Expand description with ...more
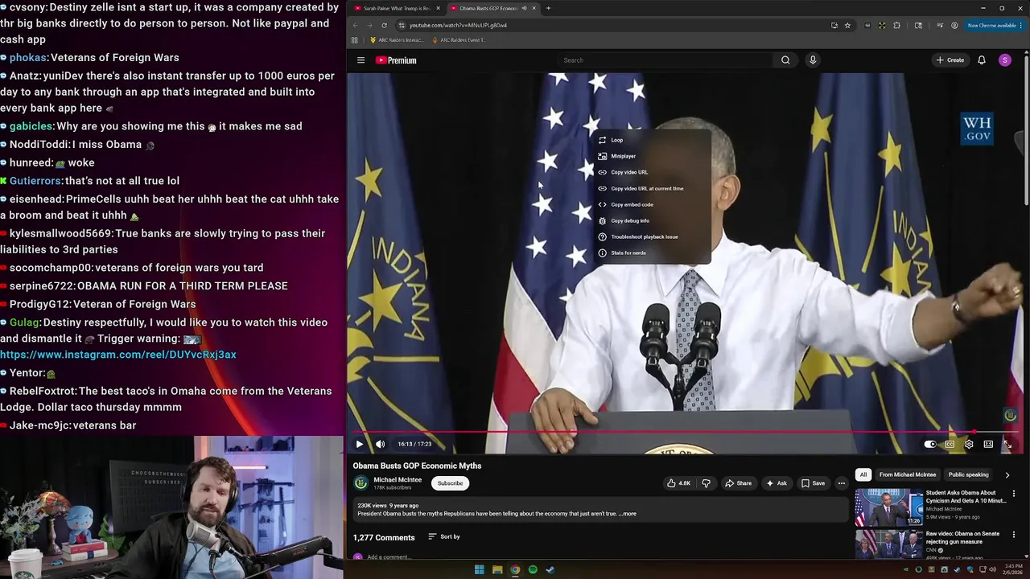The height and width of the screenshot is (579, 1030). coord(627,514)
